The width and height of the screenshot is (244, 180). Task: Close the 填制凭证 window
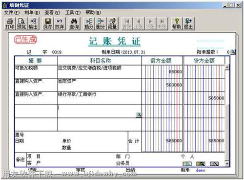pyautogui.click(x=238, y=5)
